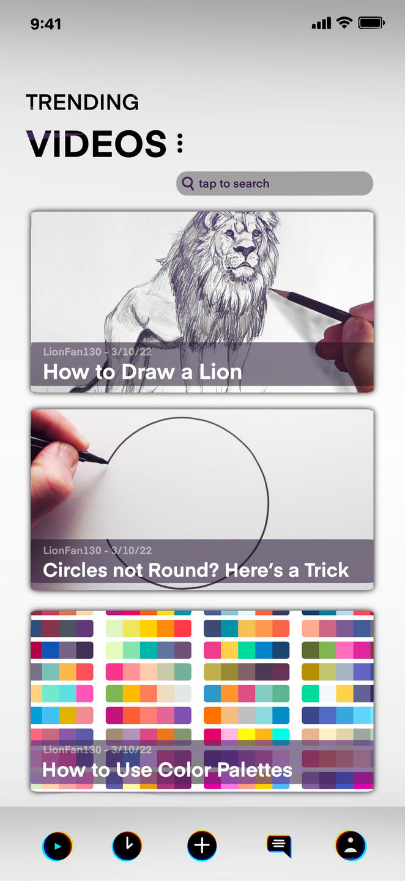Select "Circles not Round? Here's a Trick" title
This screenshot has height=881, width=405.
tap(196, 570)
